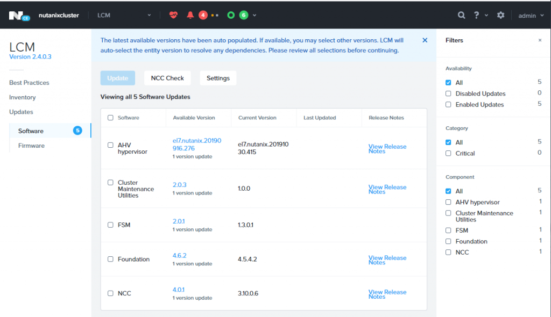Open the Settings button
This screenshot has width=551, height=317.
(218, 78)
